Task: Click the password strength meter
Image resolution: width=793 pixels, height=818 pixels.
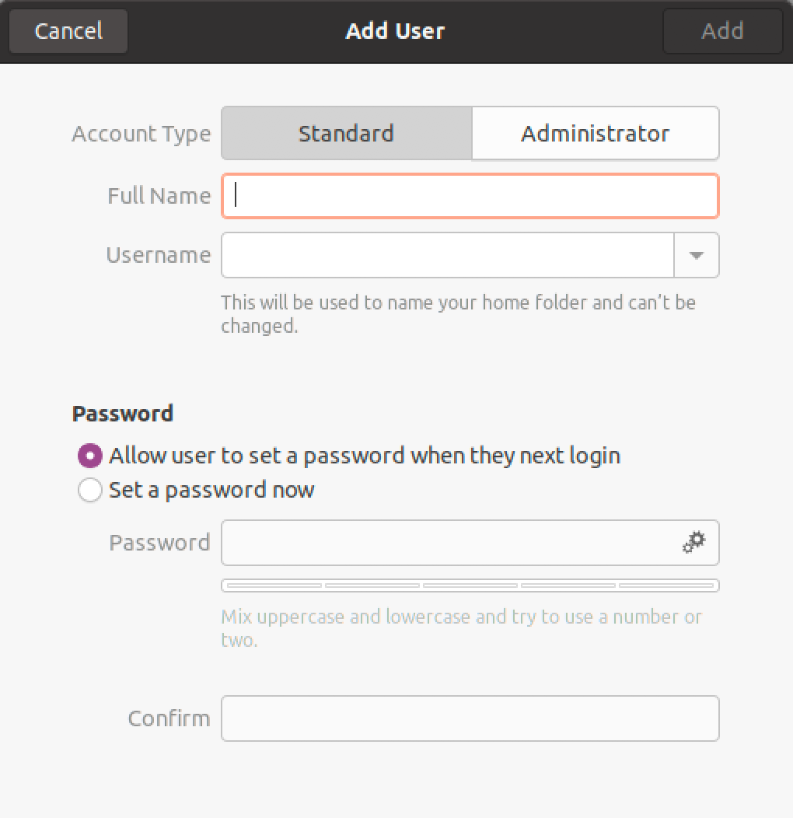Action: (470, 585)
